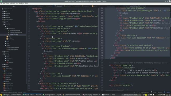Screen dimensions: 171x96
Task: Expand the vendor folder
Action: click(x=3, y=67)
